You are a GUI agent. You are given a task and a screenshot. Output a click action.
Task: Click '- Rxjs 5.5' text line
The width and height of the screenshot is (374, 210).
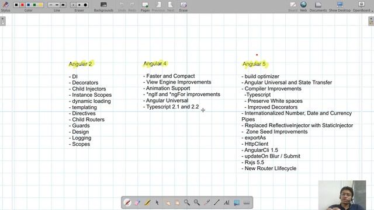pyautogui.click(x=253, y=162)
